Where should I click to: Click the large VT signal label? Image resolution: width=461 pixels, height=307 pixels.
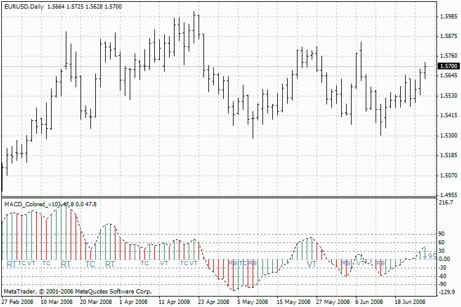point(312,265)
